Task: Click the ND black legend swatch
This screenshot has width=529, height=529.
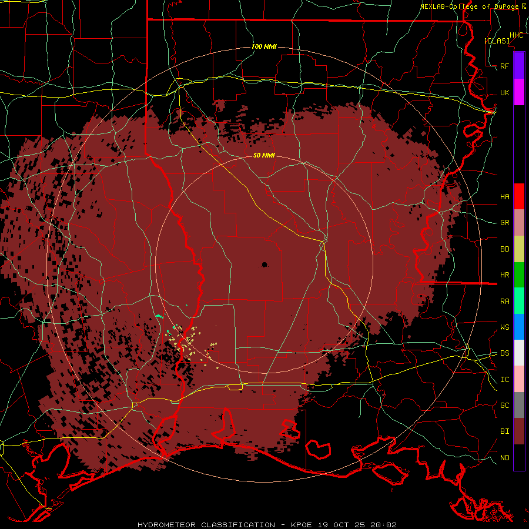Action: tap(519, 457)
